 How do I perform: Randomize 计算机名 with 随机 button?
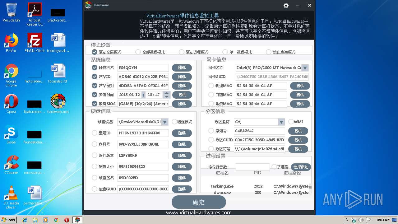point(182,68)
